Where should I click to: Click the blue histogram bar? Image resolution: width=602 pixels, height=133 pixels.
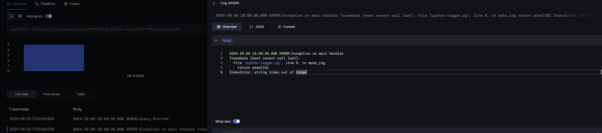click(x=54, y=58)
